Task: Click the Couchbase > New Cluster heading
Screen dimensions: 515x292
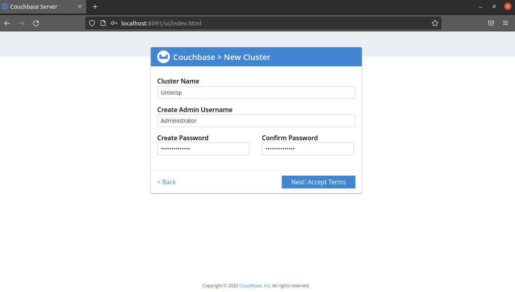Action: pos(222,57)
